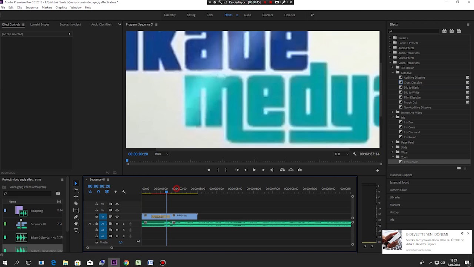This screenshot has width=474, height=267.
Task: Toggle sync lock on track V2
Action: pyautogui.click(x=110, y=210)
